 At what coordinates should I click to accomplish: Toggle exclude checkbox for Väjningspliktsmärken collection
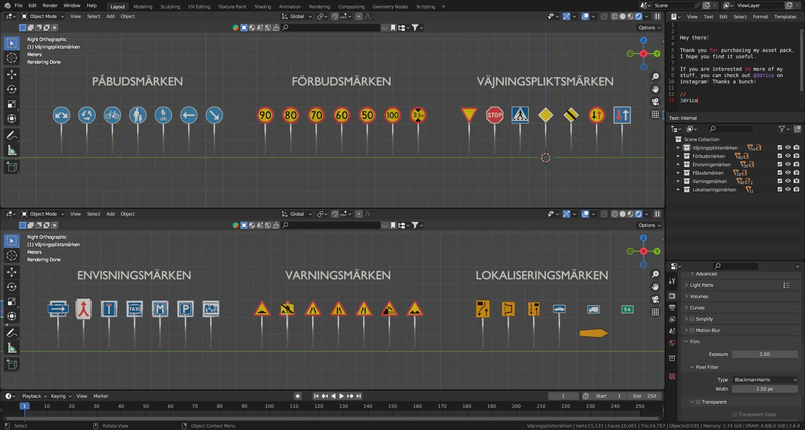click(780, 148)
